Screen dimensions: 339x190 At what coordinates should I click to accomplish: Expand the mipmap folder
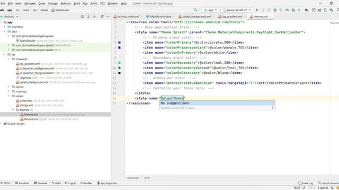8,91
